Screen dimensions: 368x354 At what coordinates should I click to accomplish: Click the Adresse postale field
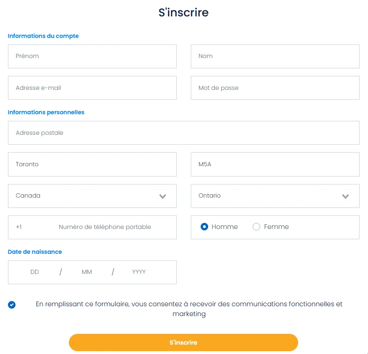183,133
